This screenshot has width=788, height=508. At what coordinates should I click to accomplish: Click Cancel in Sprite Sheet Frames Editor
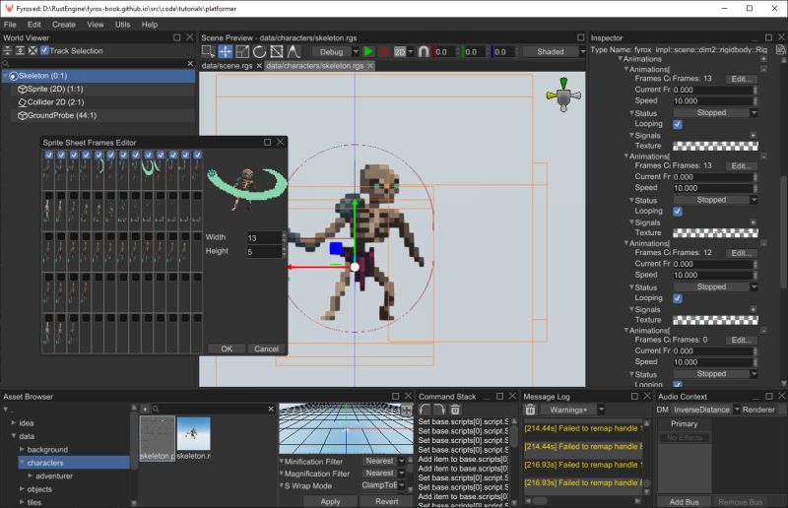pyautogui.click(x=266, y=349)
